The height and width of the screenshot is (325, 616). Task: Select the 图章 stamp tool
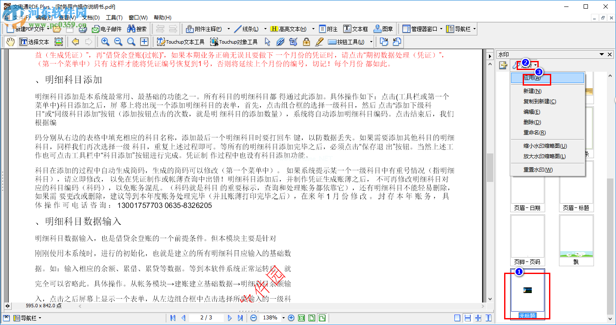tap(383, 29)
